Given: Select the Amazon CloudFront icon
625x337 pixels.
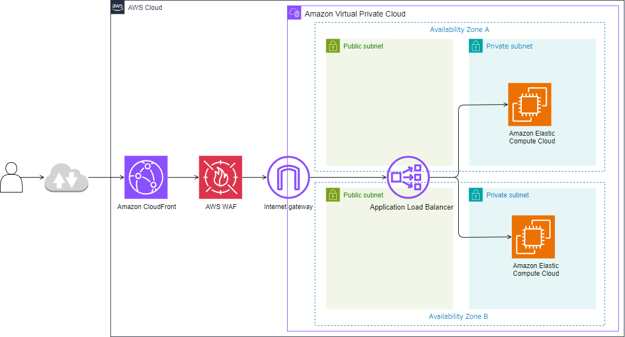Looking at the screenshot, I should point(146,177).
